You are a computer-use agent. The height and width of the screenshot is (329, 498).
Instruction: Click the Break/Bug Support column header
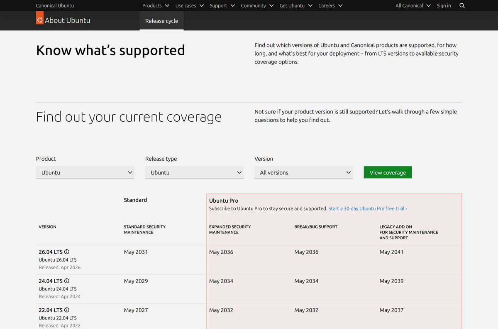pyautogui.click(x=316, y=227)
